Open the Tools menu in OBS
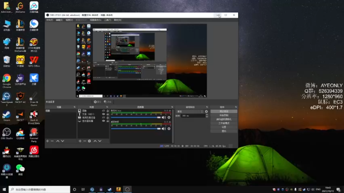The image size is (344, 193). [107, 20]
